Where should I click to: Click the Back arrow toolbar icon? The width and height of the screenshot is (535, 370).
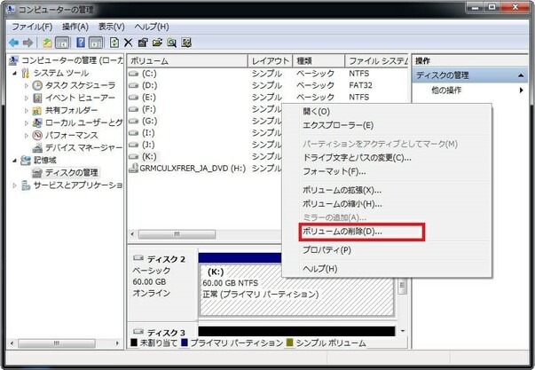[13, 43]
